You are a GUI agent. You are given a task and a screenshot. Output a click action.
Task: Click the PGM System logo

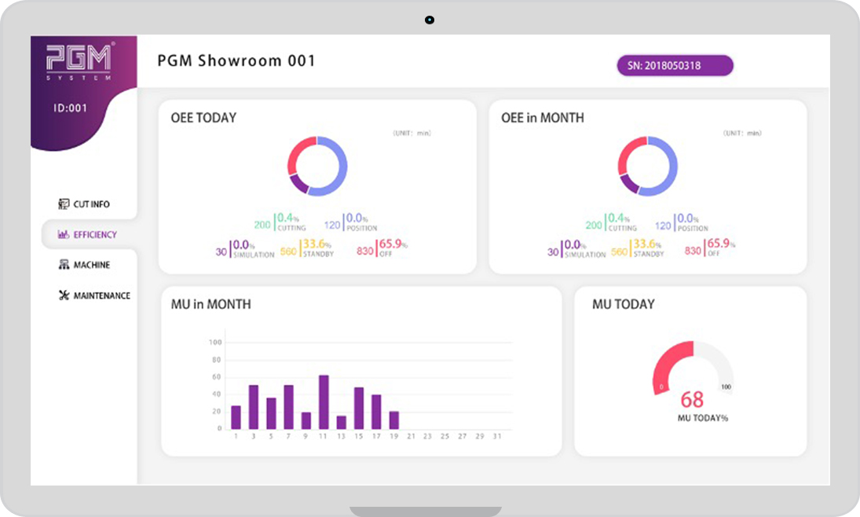(79, 62)
